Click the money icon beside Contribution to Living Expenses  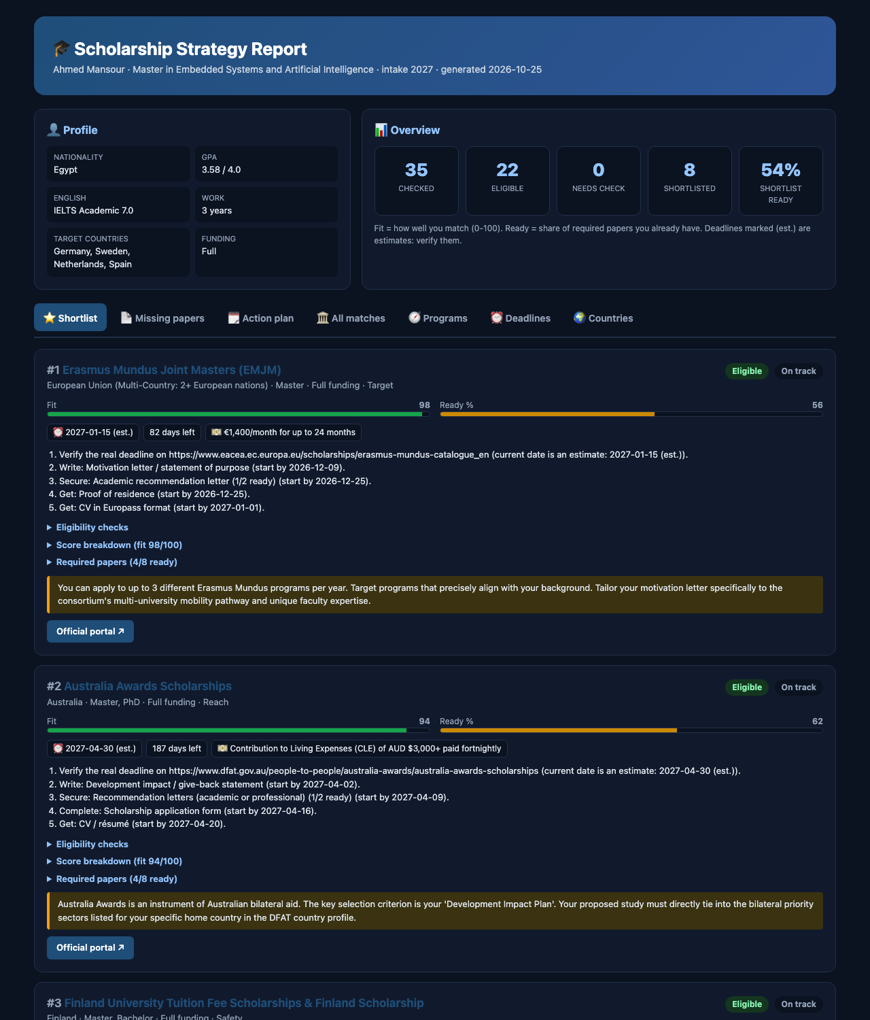pos(222,749)
